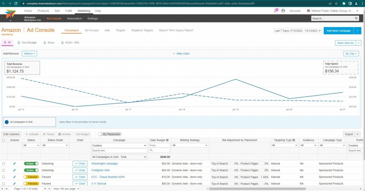Collapse the chart with Hide Chart
The width and height of the screenshot is (365, 191).
point(181,53)
